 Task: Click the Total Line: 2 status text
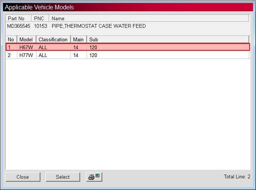[x=237, y=176]
